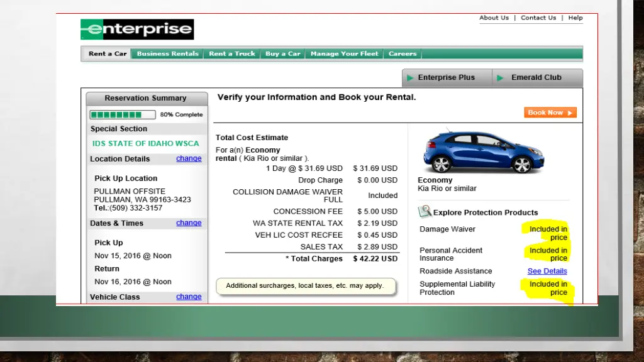Click the green arrow beside Enterprise Plus
The height and width of the screenshot is (362, 644).
410,78
